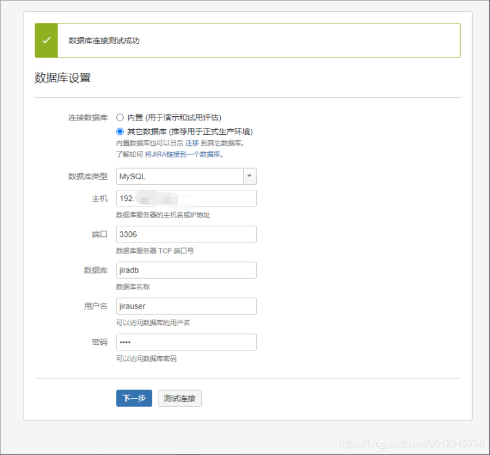
Task: Click the green success checkmark icon
Action: (x=46, y=40)
